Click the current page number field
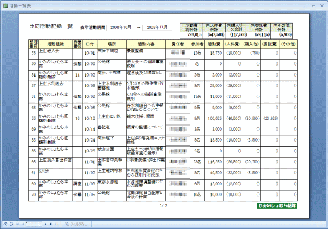 34,225
